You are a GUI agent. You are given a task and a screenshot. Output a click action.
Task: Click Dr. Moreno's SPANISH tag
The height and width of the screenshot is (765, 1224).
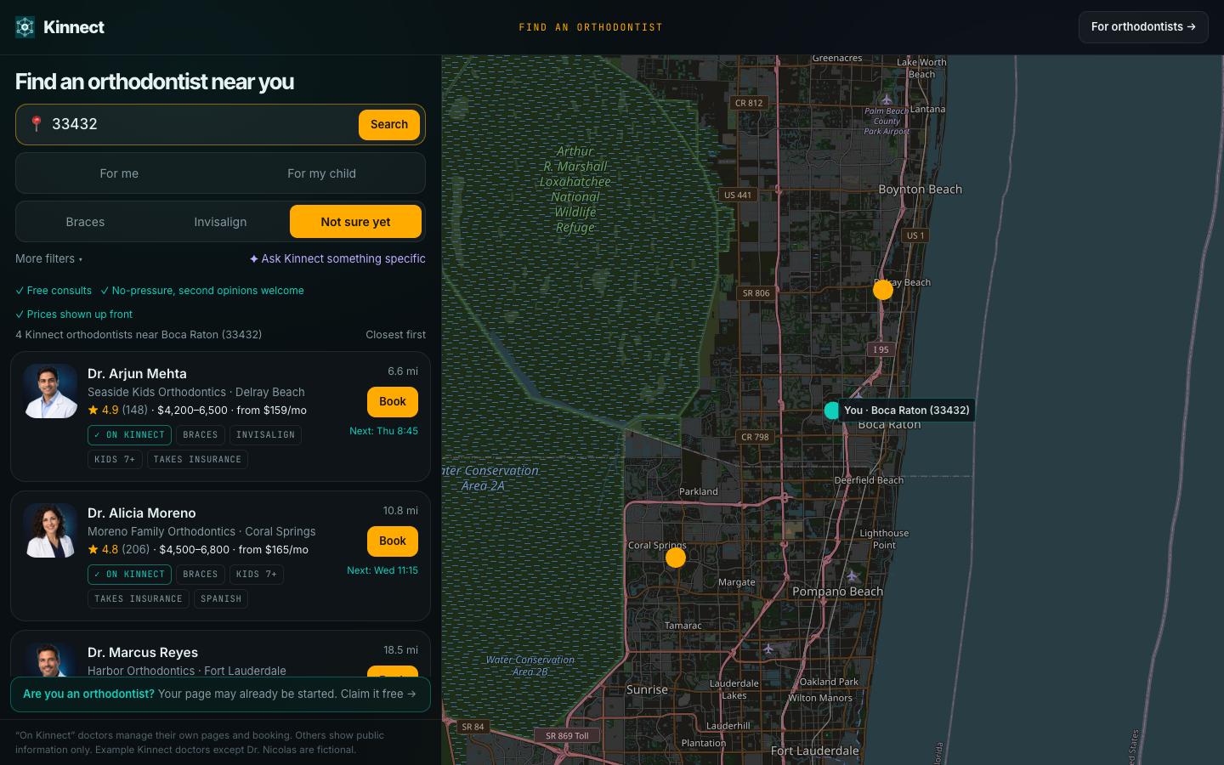point(221,599)
